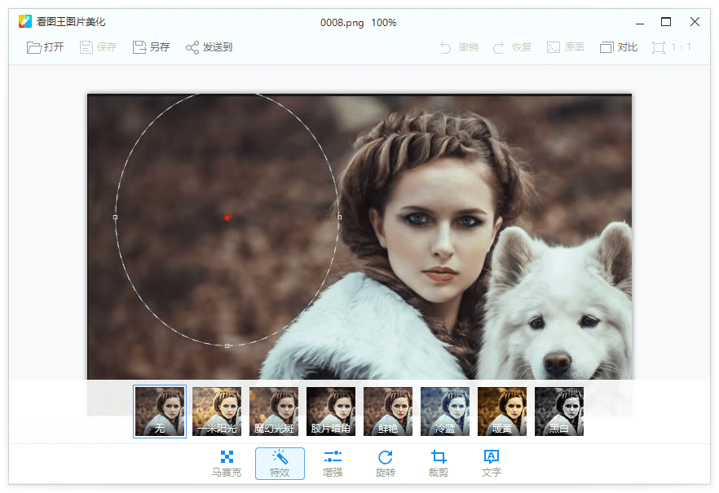The height and width of the screenshot is (493, 719).
Task: Select the 旋转 rotate tool
Action: 386,461
